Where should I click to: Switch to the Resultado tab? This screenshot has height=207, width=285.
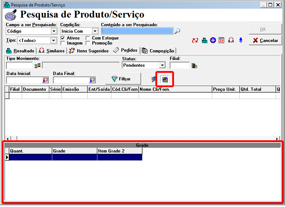click(20, 51)
